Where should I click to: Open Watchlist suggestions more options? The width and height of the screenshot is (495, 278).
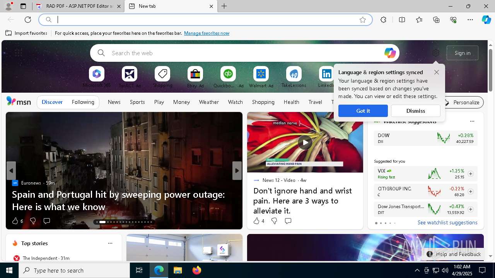472,121
